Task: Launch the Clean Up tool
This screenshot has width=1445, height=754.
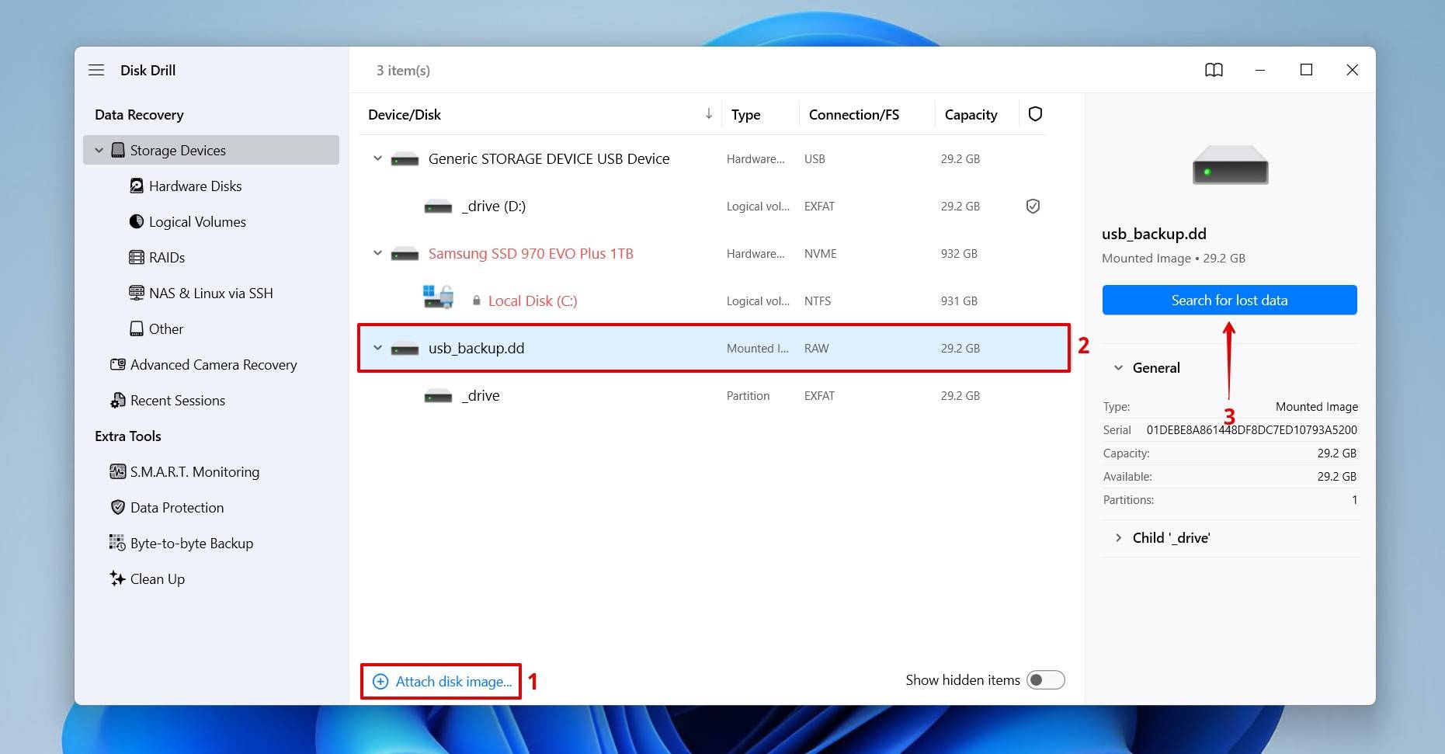Action: coord(157,579)
